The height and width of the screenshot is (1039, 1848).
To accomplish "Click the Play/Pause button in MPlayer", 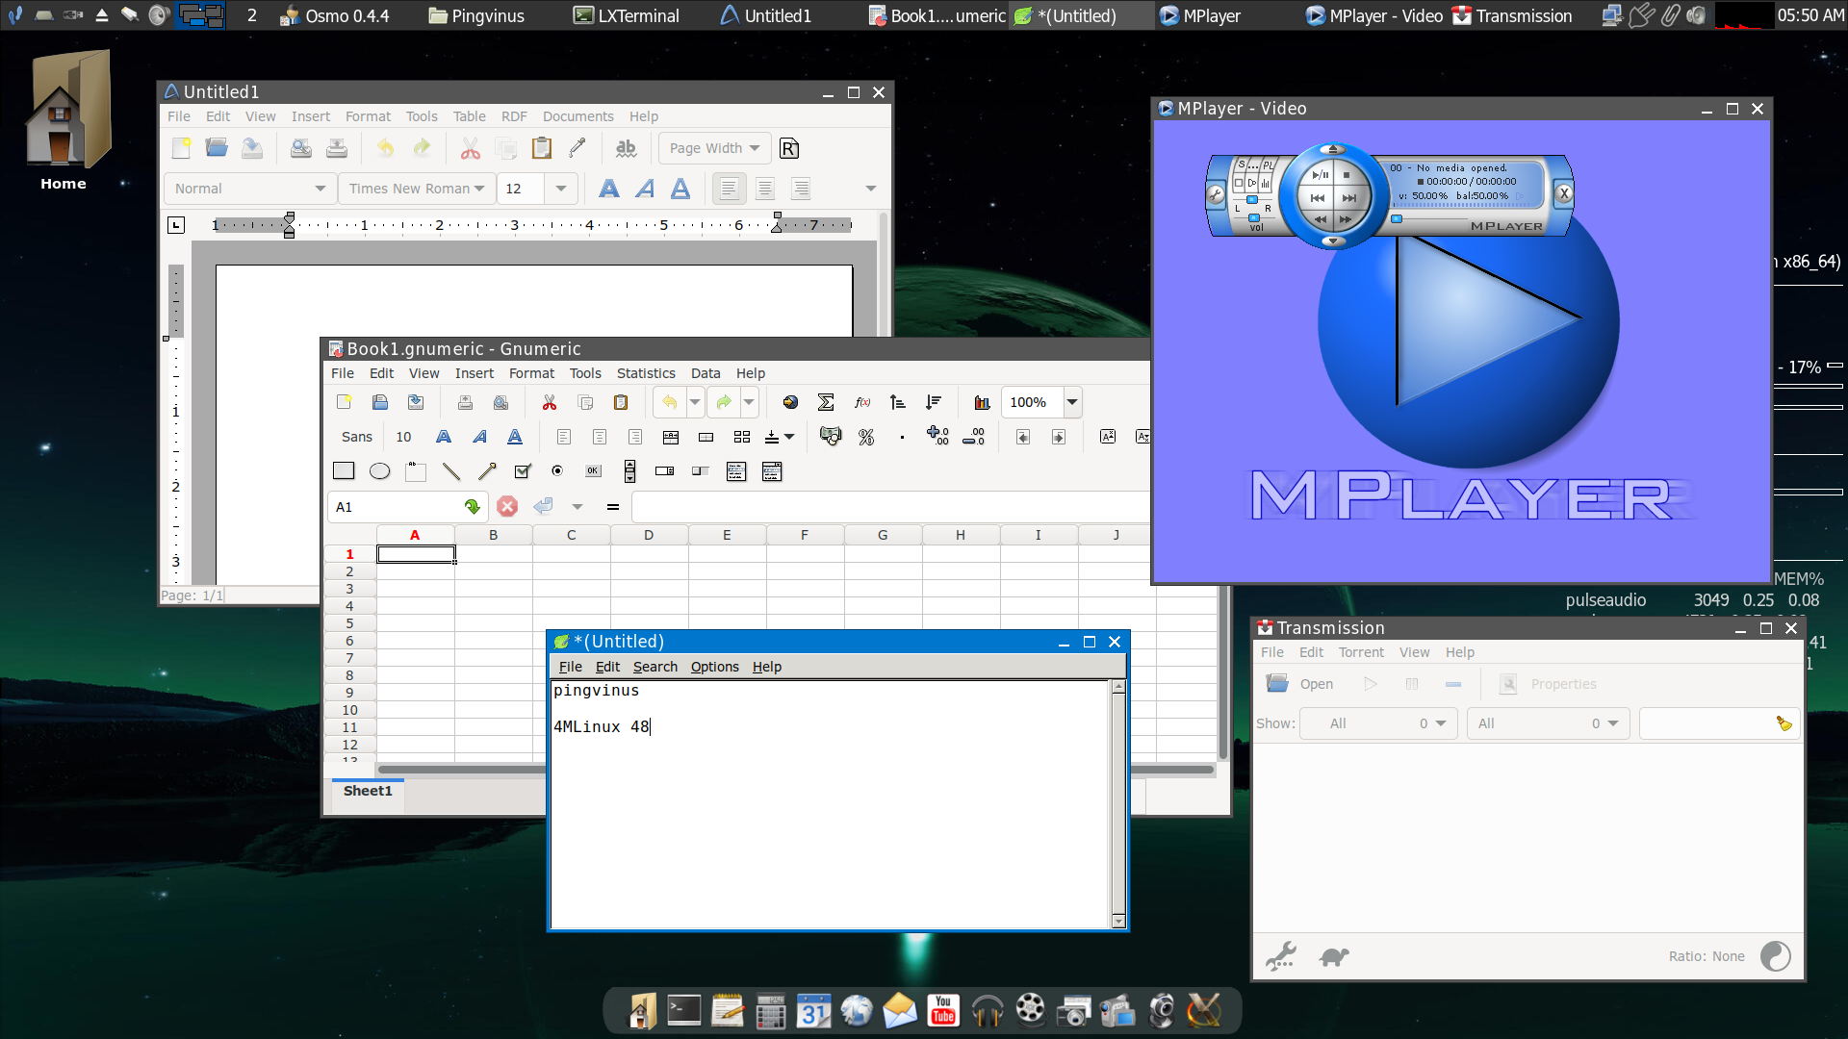I will coord(1321,175).
